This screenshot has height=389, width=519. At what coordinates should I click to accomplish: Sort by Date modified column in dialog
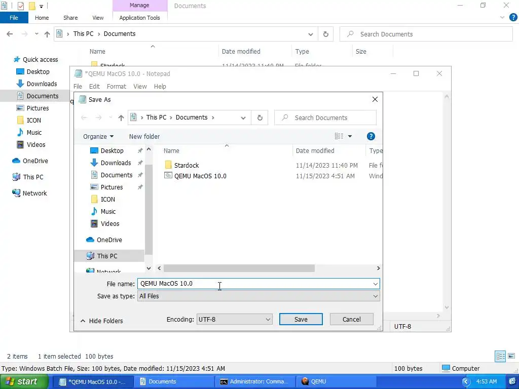coord(315,151)
